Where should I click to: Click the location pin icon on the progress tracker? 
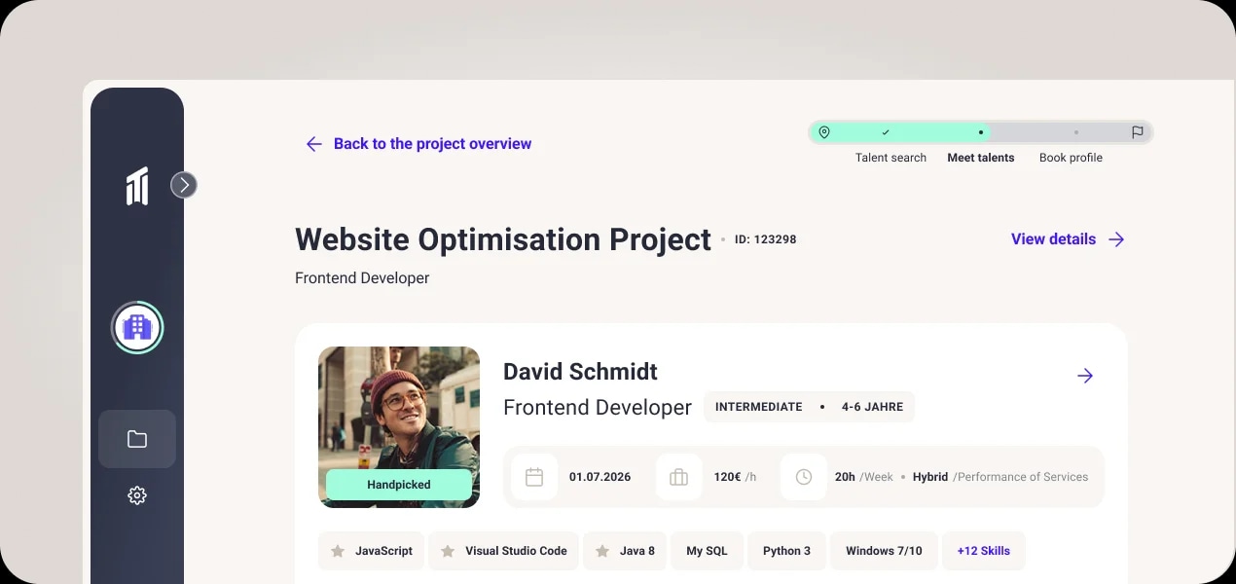(x=824, y=131)
